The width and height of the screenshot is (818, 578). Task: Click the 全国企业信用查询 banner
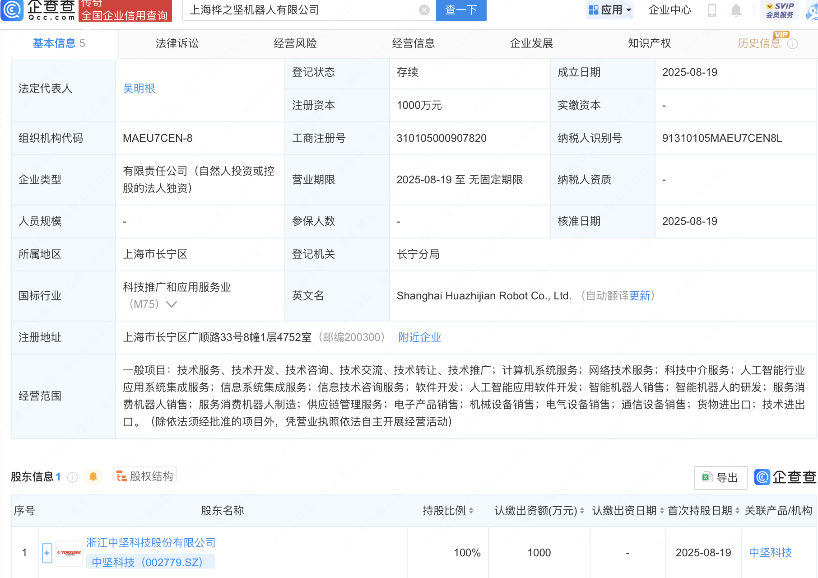coord(125,10)
